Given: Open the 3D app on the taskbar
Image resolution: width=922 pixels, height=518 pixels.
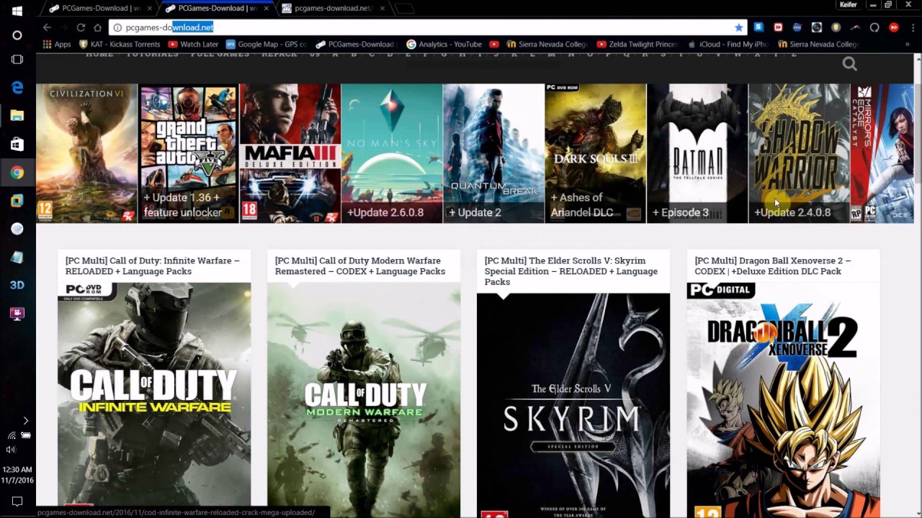Looking at the screenshot, I should [x=17, y=285].
